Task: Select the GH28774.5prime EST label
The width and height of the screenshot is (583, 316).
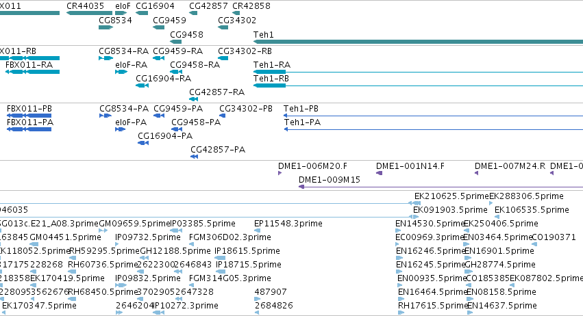Action: click(500, 265)
